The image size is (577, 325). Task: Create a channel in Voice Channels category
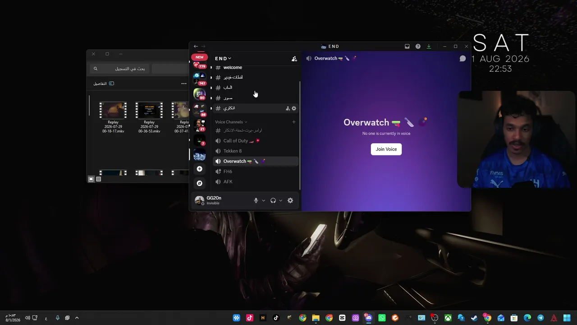click(x=294, y=122)
